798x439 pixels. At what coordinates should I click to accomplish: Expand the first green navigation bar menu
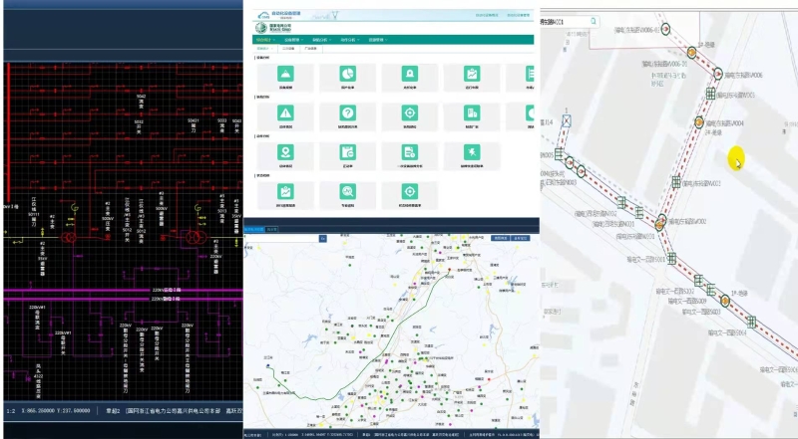point(263,40)
